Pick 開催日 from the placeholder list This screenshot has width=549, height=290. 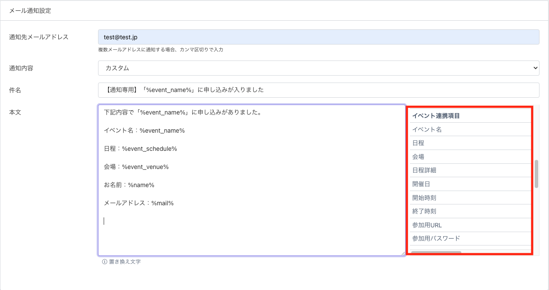421,184
